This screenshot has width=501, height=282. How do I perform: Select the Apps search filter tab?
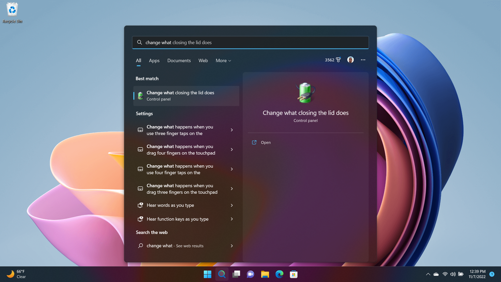154,61
